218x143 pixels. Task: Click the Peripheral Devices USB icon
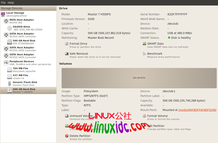tap(6, 63)
